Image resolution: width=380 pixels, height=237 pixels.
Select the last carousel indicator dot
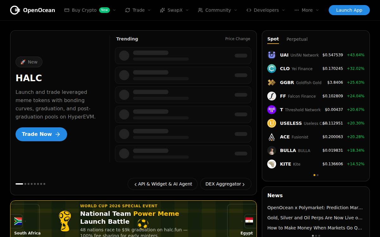(44, 184)
